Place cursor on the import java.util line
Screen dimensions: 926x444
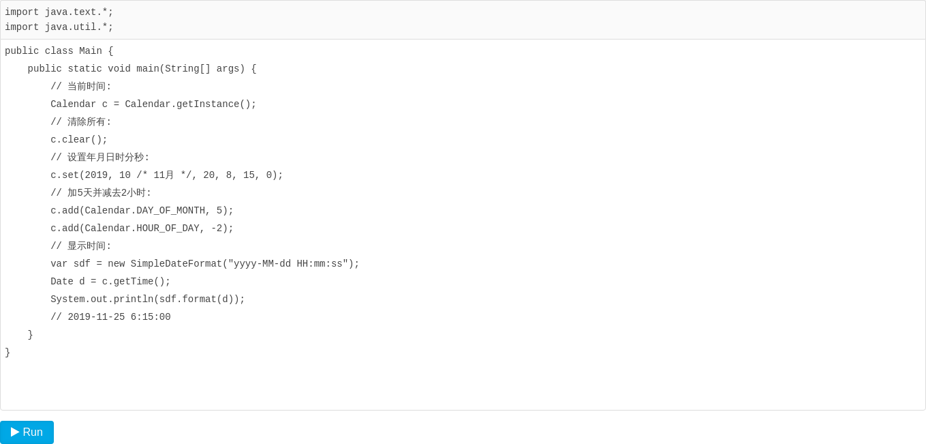pos(58,27)
